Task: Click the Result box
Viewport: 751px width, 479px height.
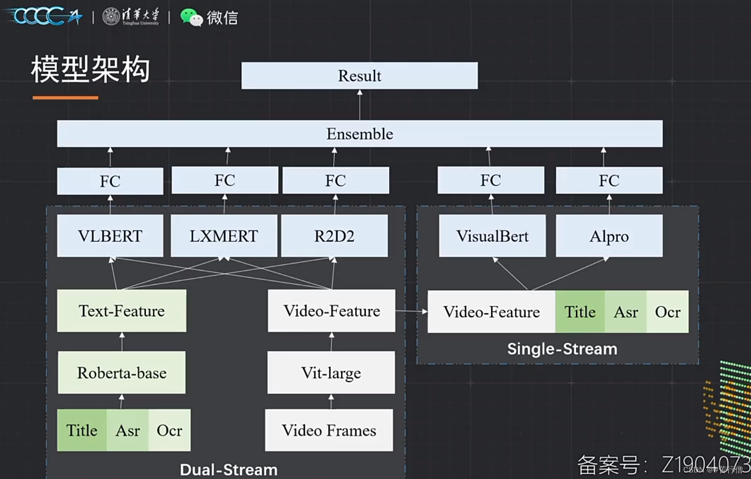Action: point(359,76)
